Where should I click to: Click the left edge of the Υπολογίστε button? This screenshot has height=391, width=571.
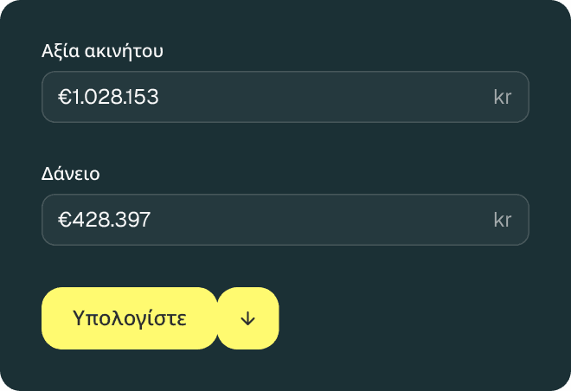click(x=50, y=318)
